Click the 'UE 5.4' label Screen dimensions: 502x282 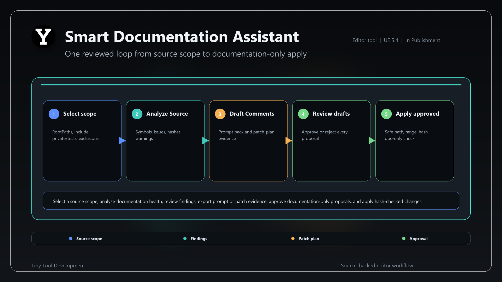coord(391,40)
